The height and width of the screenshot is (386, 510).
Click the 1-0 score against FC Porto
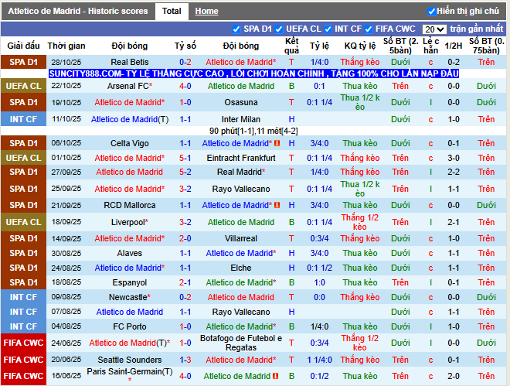[185, 326]
